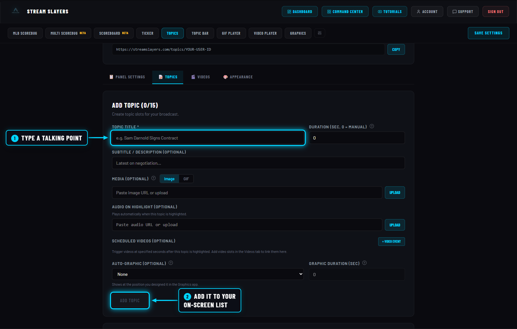Click the help icon beside Duration label
The image size is (517, 329).
372,126
